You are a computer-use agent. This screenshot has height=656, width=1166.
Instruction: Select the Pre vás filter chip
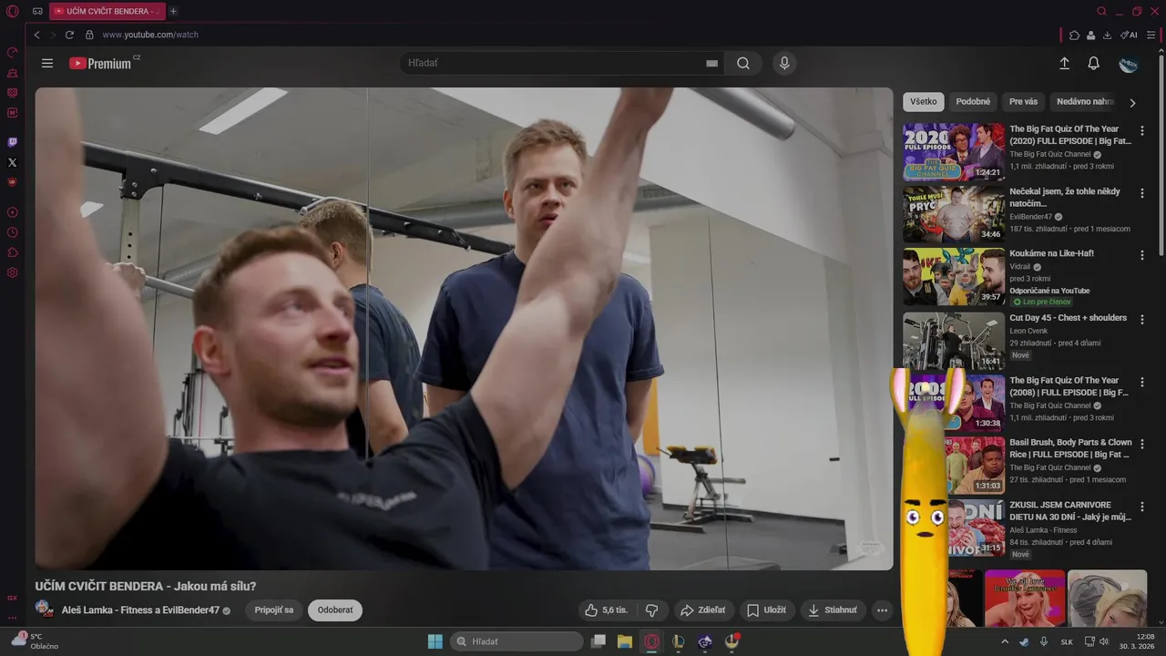click(1023, 102)
